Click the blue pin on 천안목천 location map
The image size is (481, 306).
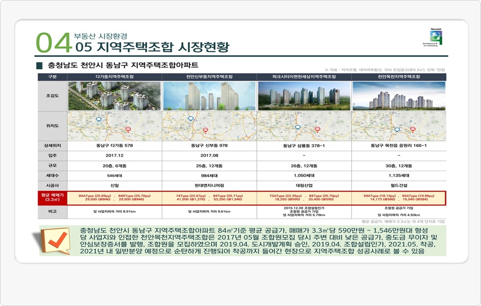coord(397,130)
